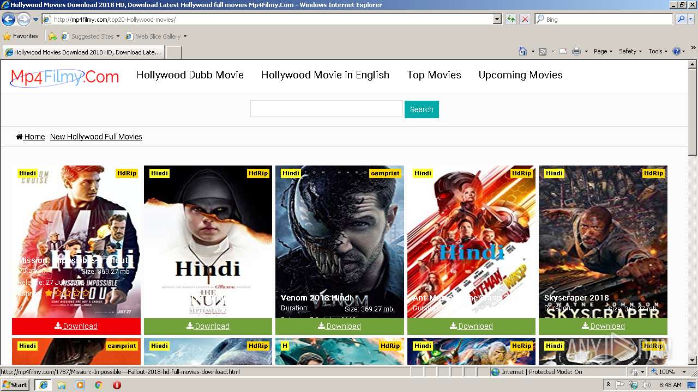Image resolution: width=698 pixels, height=392 pixels.
Task: Open Windows Media Player taskbar icon
Action: [80, 385]
